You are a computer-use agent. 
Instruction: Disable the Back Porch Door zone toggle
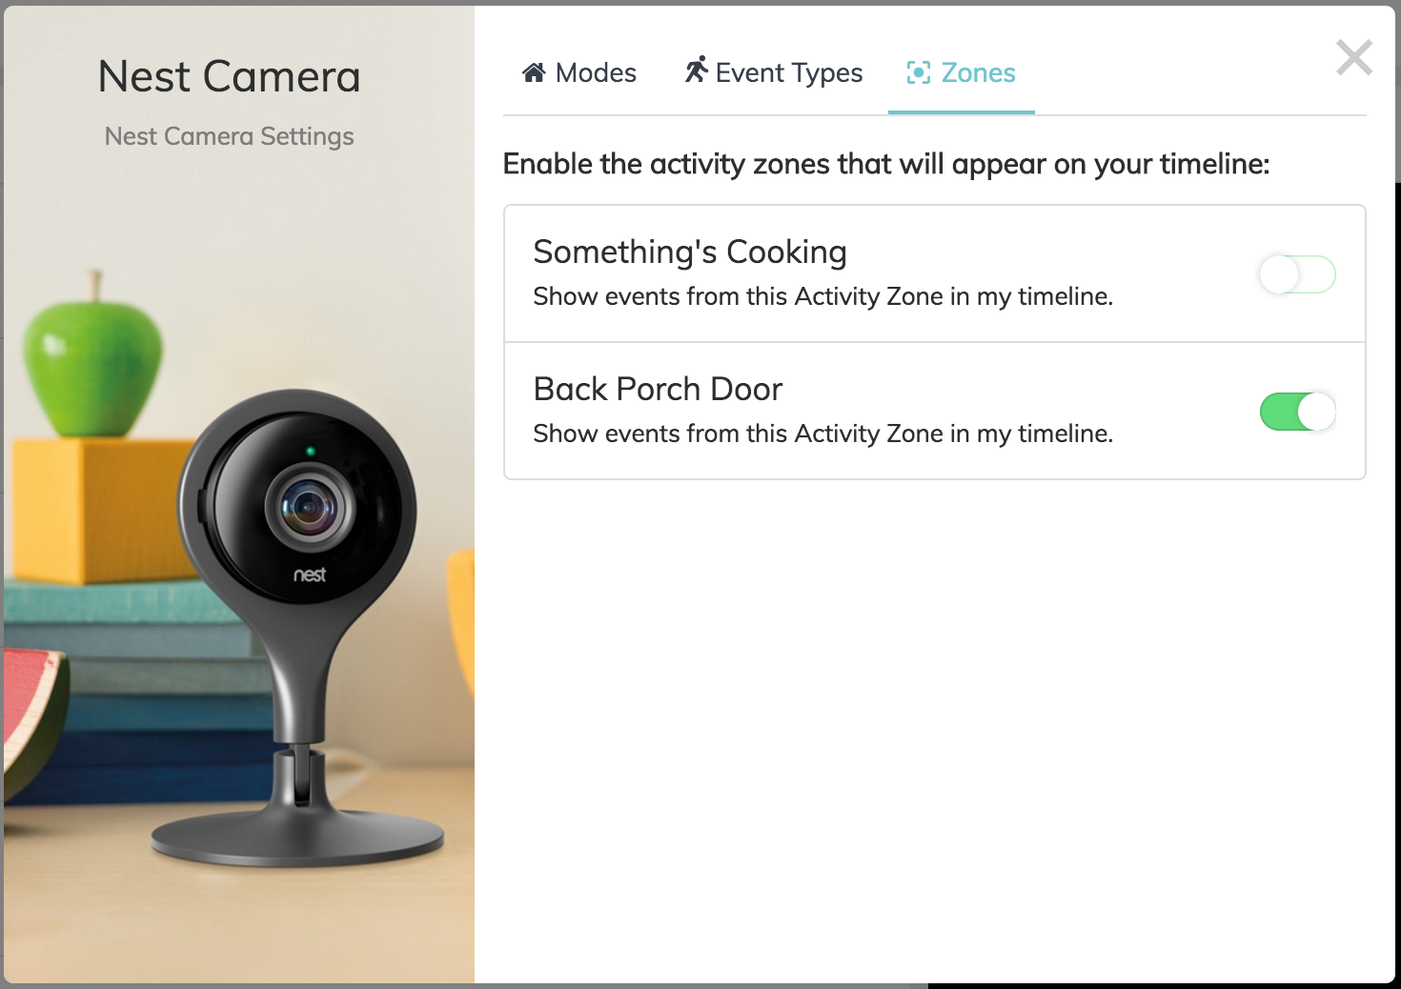click(1297, 412)
